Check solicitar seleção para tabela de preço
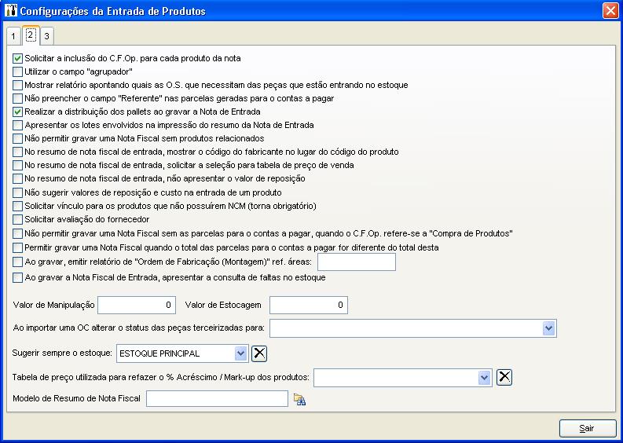 point(17,165)
